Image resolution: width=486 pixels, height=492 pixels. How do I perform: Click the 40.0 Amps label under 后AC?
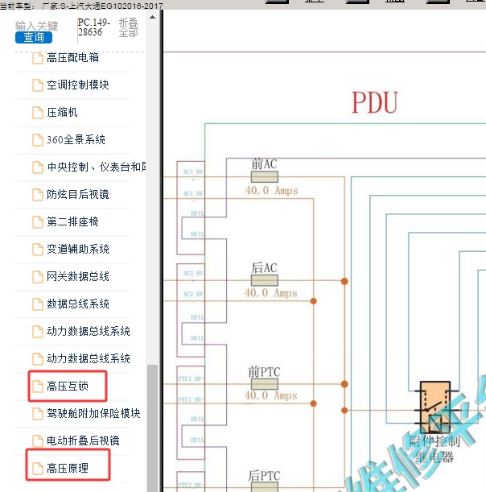(x=271, y=293)
